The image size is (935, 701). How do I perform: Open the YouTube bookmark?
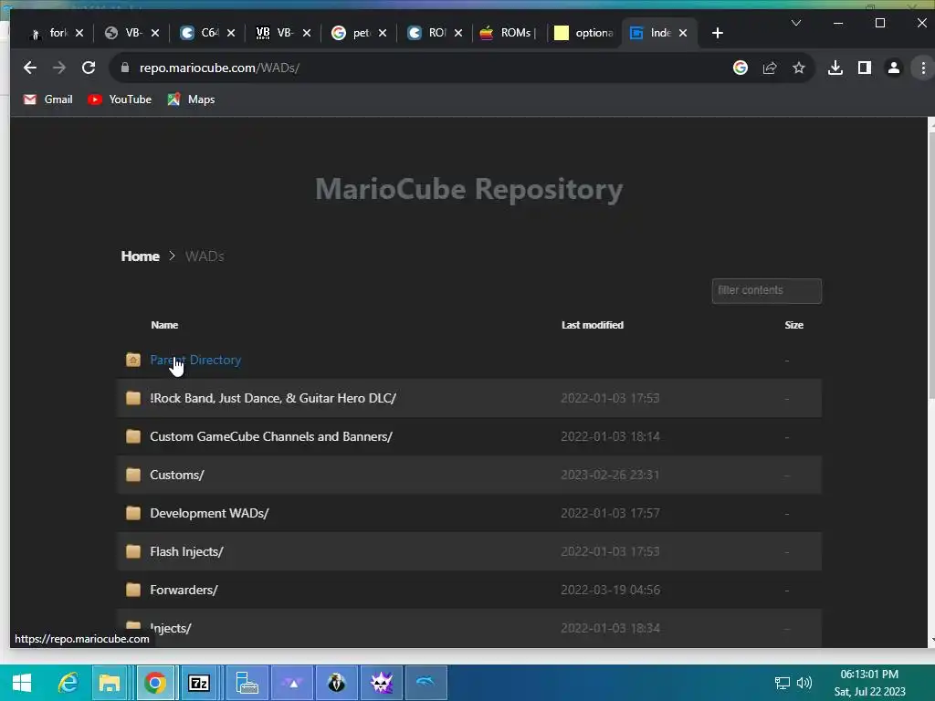coord(120,99)
